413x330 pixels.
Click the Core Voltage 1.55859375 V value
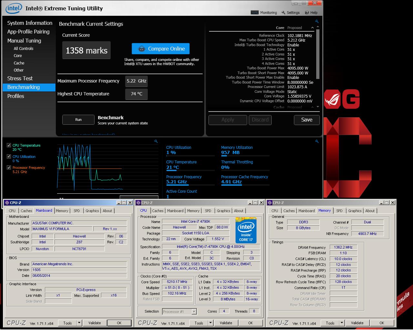pyautogui.click(x=299, y=96)
